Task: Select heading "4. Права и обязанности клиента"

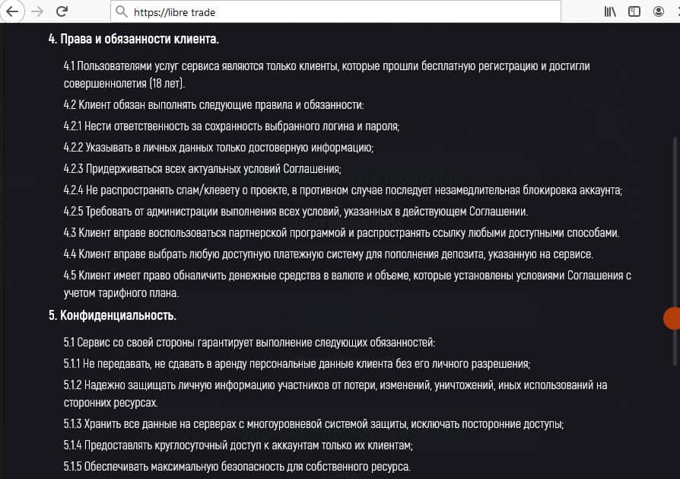Action: [x=133, y=39]
